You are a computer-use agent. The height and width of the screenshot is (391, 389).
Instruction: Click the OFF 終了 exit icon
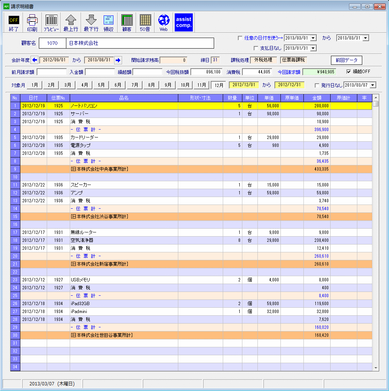(x=14, y=23)
